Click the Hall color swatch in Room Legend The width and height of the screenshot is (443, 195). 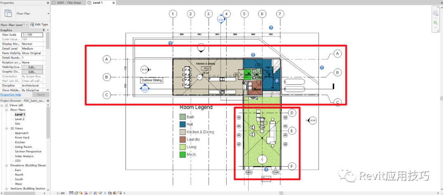point(183,124)
